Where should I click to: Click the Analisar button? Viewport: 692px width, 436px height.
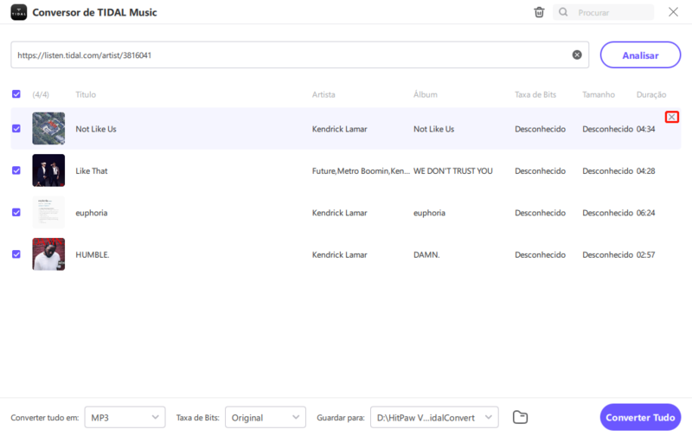point(640,54)
